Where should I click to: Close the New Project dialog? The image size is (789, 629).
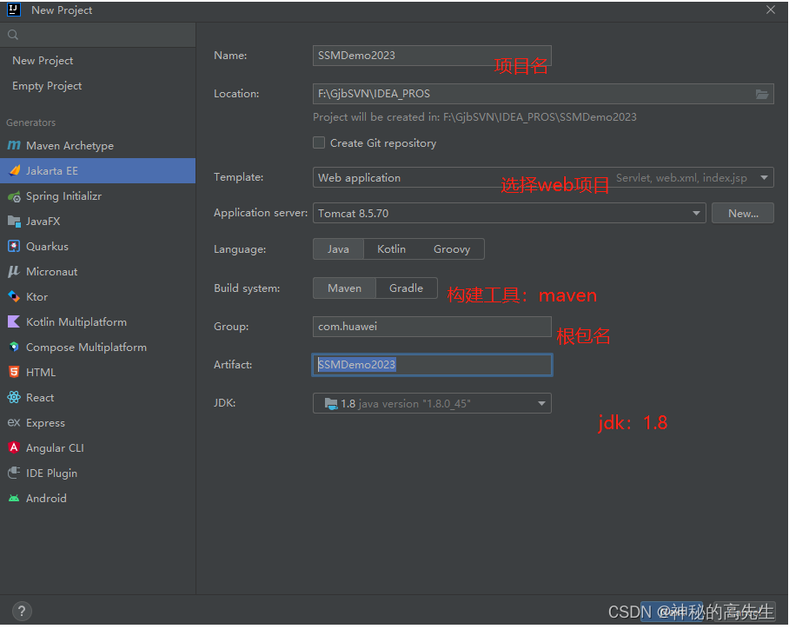pyautogui.click(x=771, y=10)
